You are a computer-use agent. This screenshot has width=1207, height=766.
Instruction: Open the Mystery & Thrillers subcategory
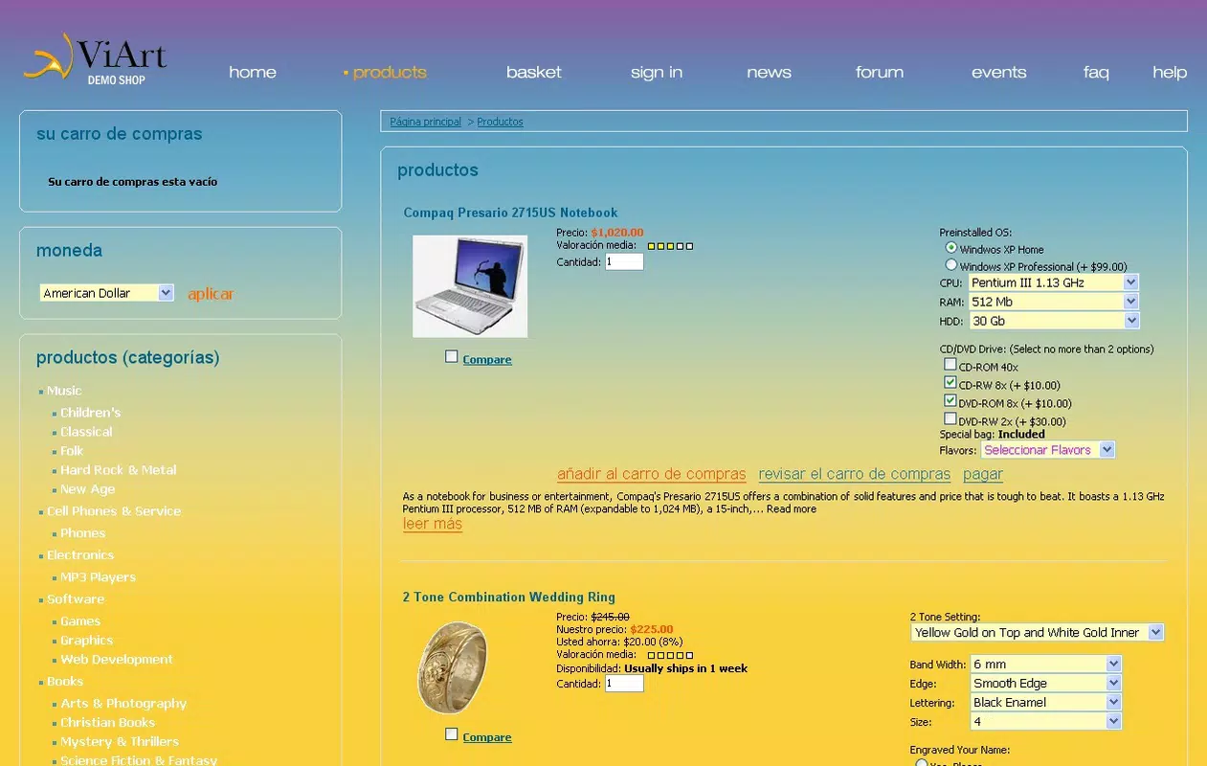click(x=120, y=742)
